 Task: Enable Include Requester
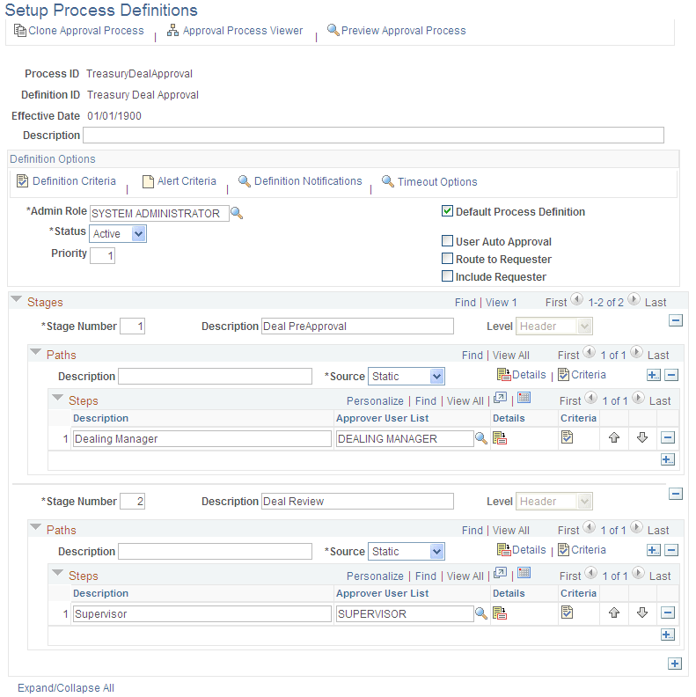pos(447,276)
